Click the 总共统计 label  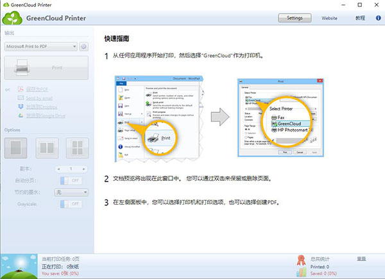(x=320, y=259)
